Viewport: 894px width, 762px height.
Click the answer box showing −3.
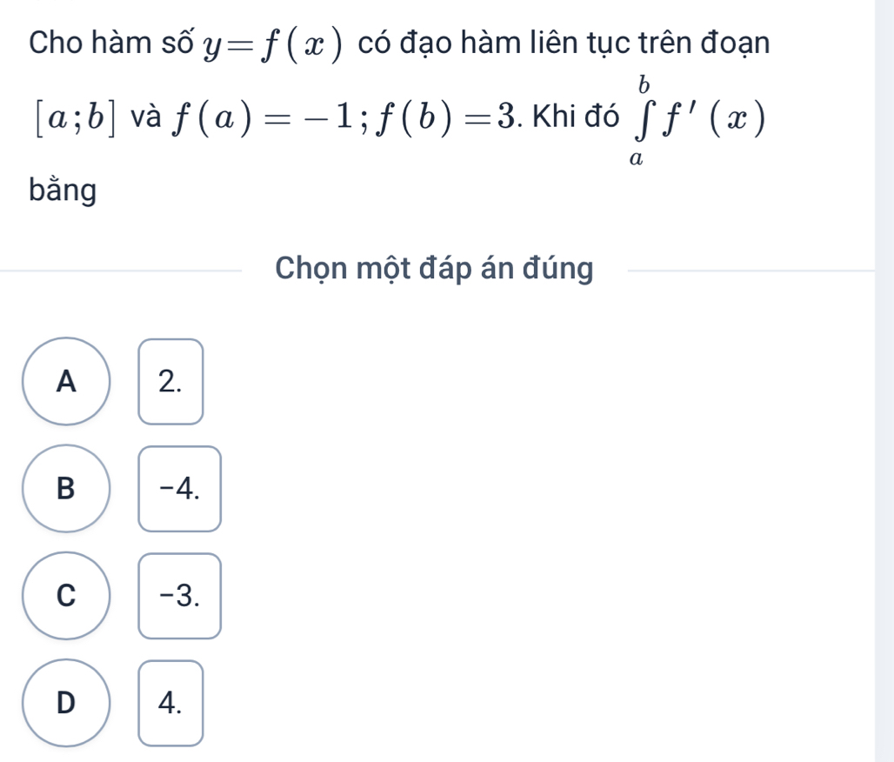point(180,596)
